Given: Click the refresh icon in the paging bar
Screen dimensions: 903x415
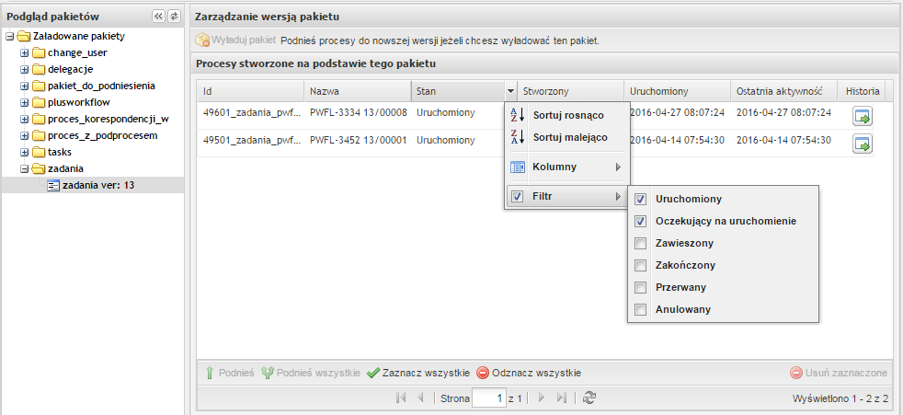Looking at the screenshot, I should click(589, 398).
